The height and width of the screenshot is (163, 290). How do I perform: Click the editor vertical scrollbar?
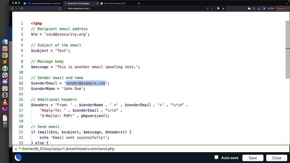[288, 49]
